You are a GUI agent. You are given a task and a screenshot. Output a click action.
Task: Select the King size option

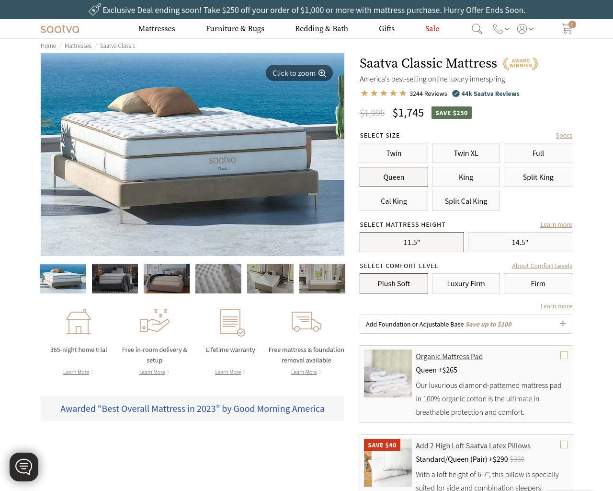point(466,177)
